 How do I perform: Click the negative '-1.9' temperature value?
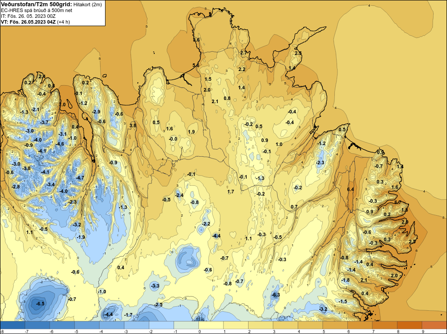point(81,237)
